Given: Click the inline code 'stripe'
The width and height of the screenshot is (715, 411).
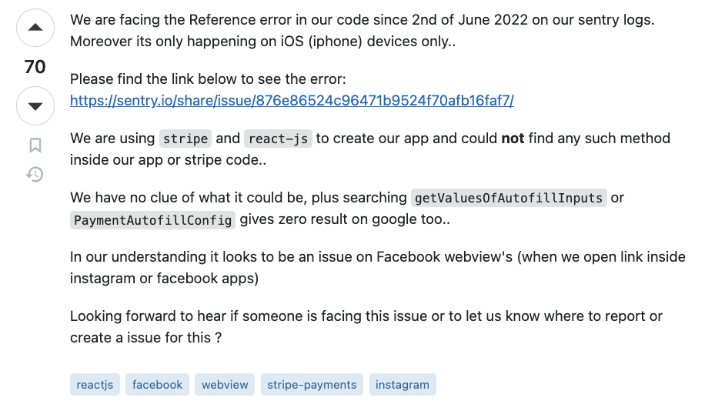Looking at the screenshot, I should point(185,139).
